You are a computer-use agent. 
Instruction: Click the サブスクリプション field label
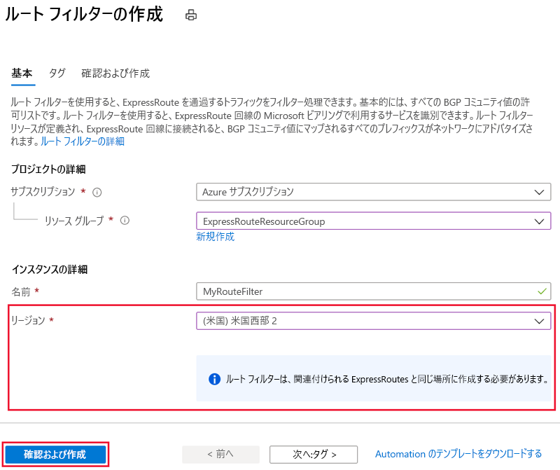(43, 192)
